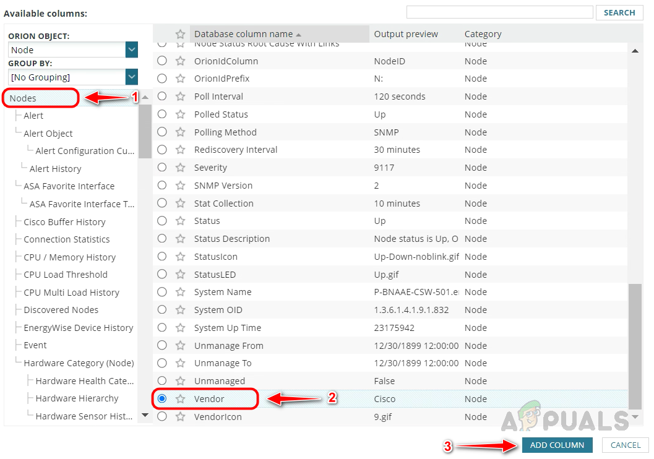Click the CANCEL button
Image resolution: width=654 pixels, height=459 pixels.
pyautogui.click(x=625, y=445)
